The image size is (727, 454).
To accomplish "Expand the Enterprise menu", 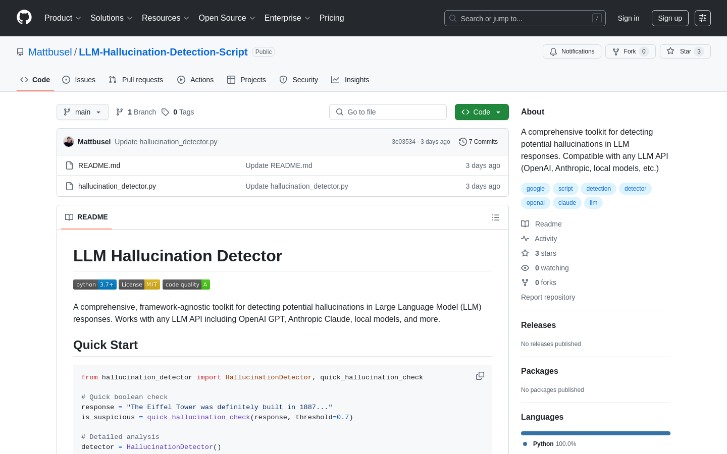I will tap(287, 18).
